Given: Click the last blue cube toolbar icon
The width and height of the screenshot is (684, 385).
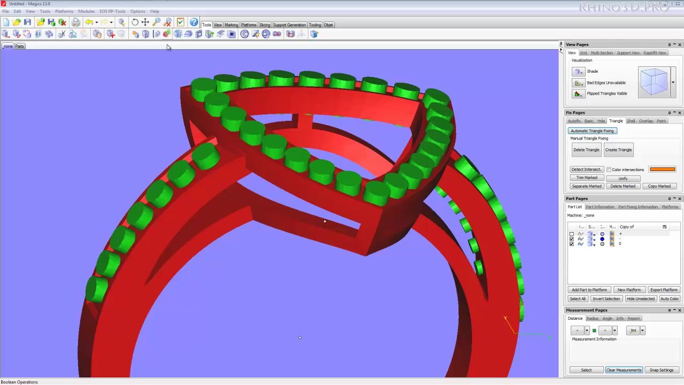Looking at the screenshot, I should (x=314, y=34).
